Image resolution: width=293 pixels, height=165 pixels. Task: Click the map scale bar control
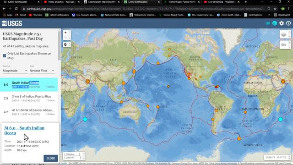(74, 156)
